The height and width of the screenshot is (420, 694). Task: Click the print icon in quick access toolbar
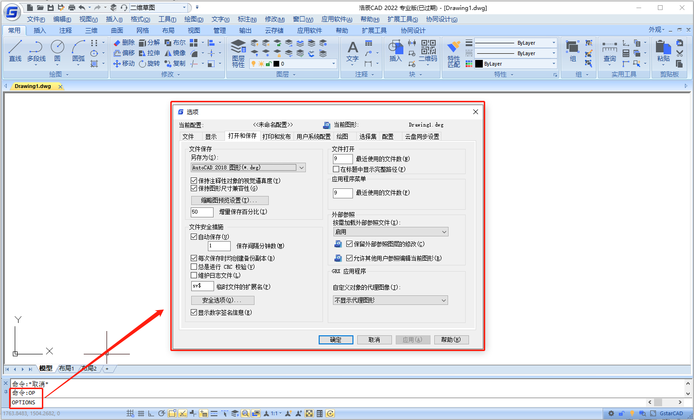click(x=72, y=8)
